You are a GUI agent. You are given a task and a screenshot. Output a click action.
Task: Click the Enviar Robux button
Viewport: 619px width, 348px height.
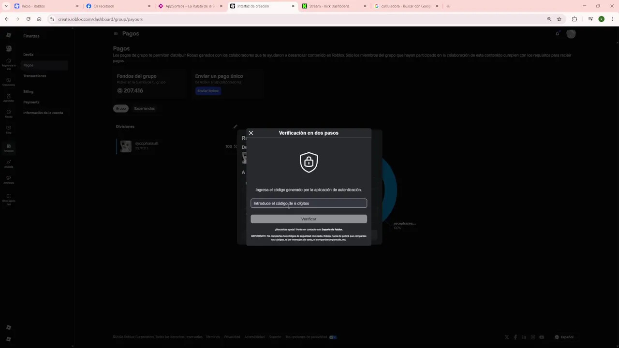click(208, 91)
